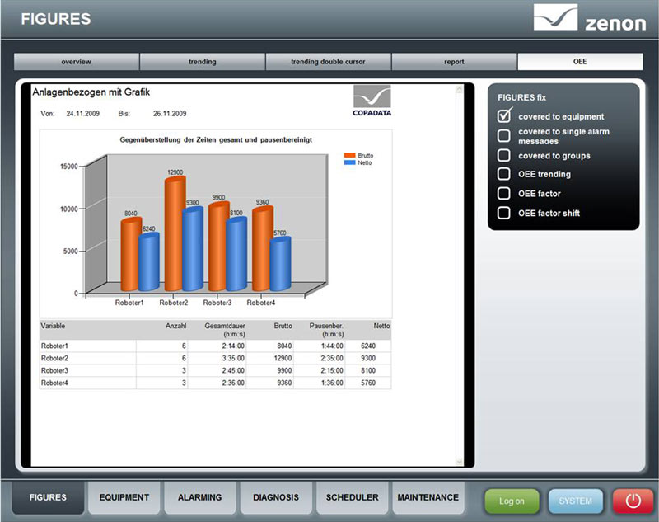Click the blue Netto legend swatch
Screen dimensions: 659x522
tap(350, 162)
